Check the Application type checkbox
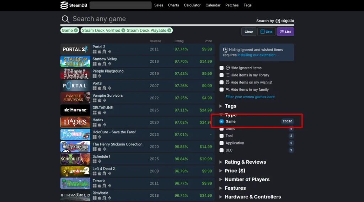The height and width of the screenshot is (202, 364). click(221, 143)
